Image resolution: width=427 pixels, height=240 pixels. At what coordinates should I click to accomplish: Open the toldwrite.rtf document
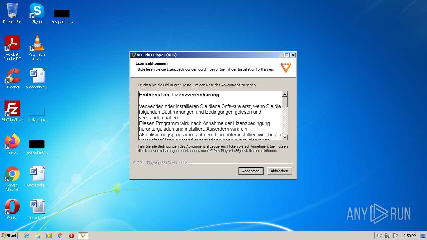click(37, 209)
